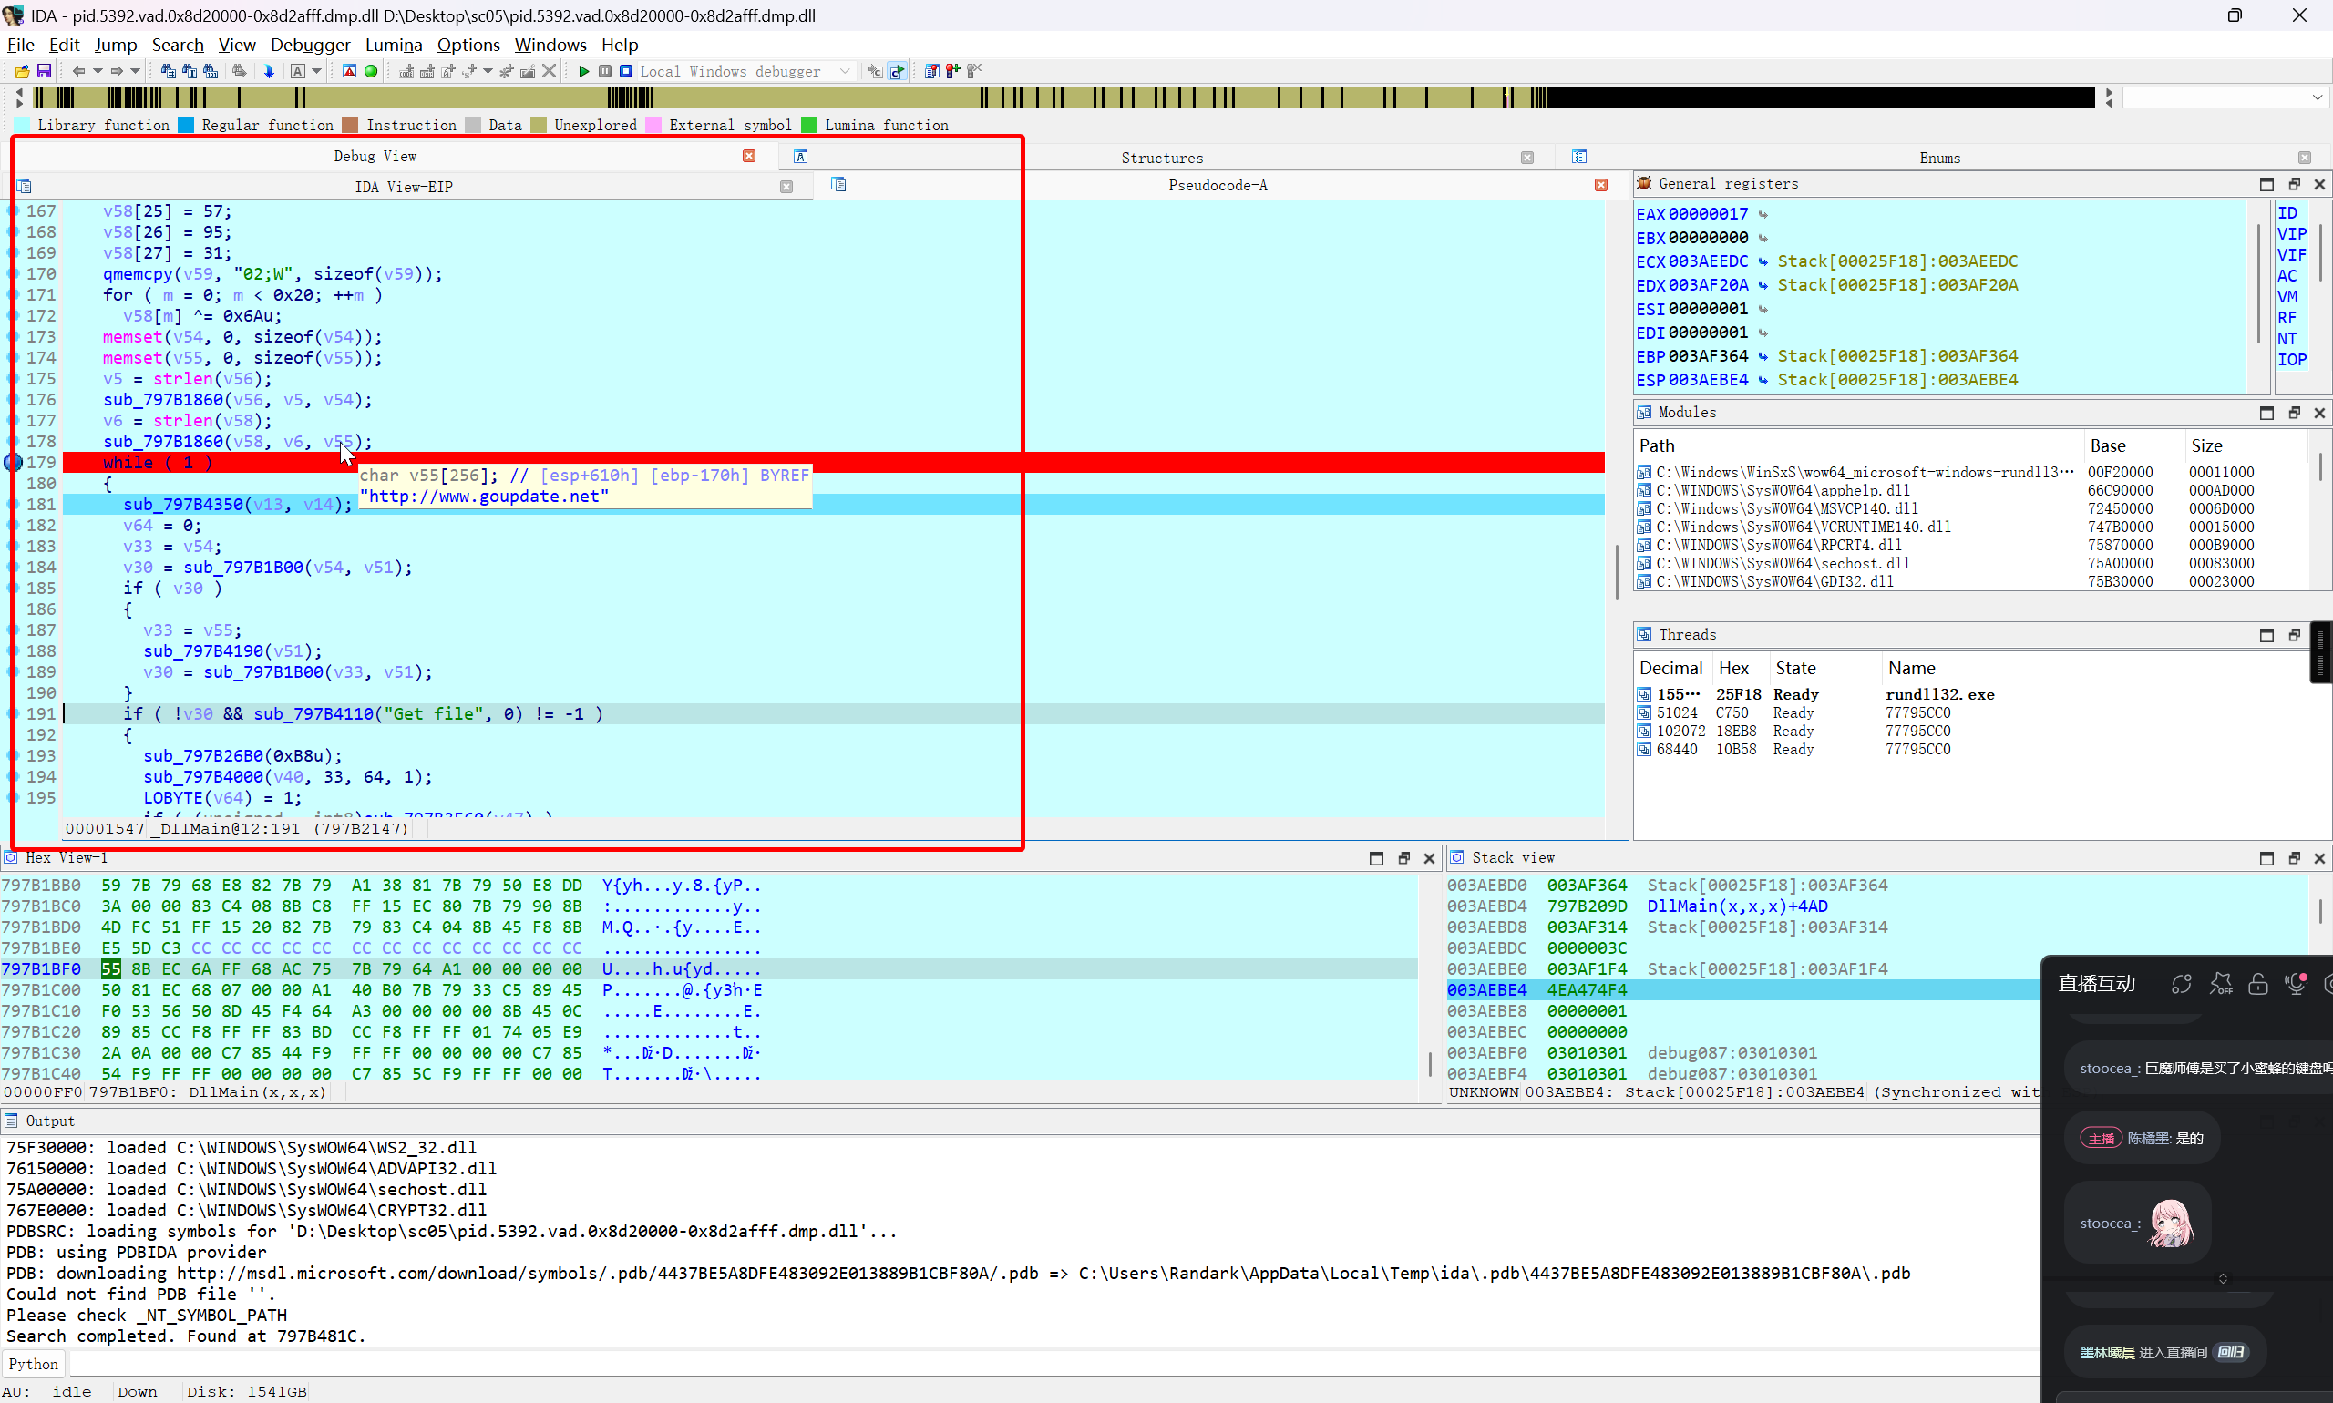Click the refresh icon in live chat overlay
The height and width of the screenshot is (1403, 2333).
(2181, 983)
